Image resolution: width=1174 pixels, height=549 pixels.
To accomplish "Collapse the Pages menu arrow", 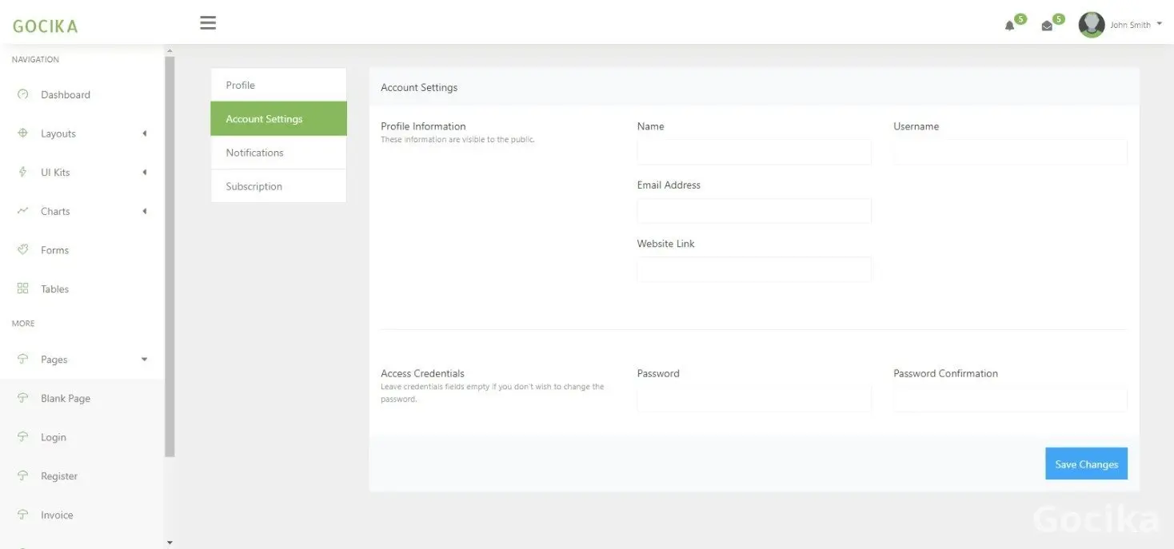I will tap(145, 360).
